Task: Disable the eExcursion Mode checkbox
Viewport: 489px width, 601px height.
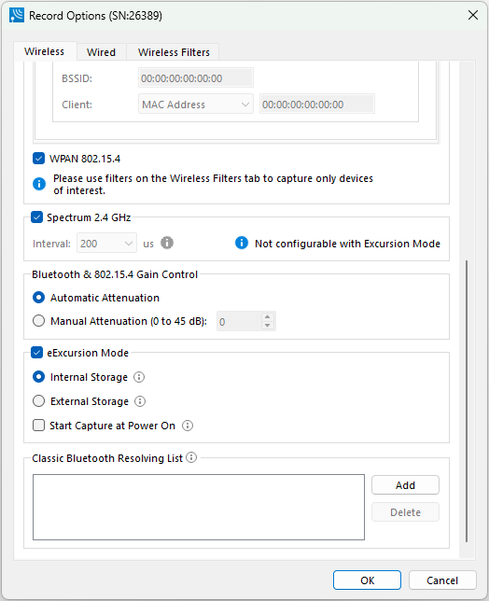Action: [36, 352]
